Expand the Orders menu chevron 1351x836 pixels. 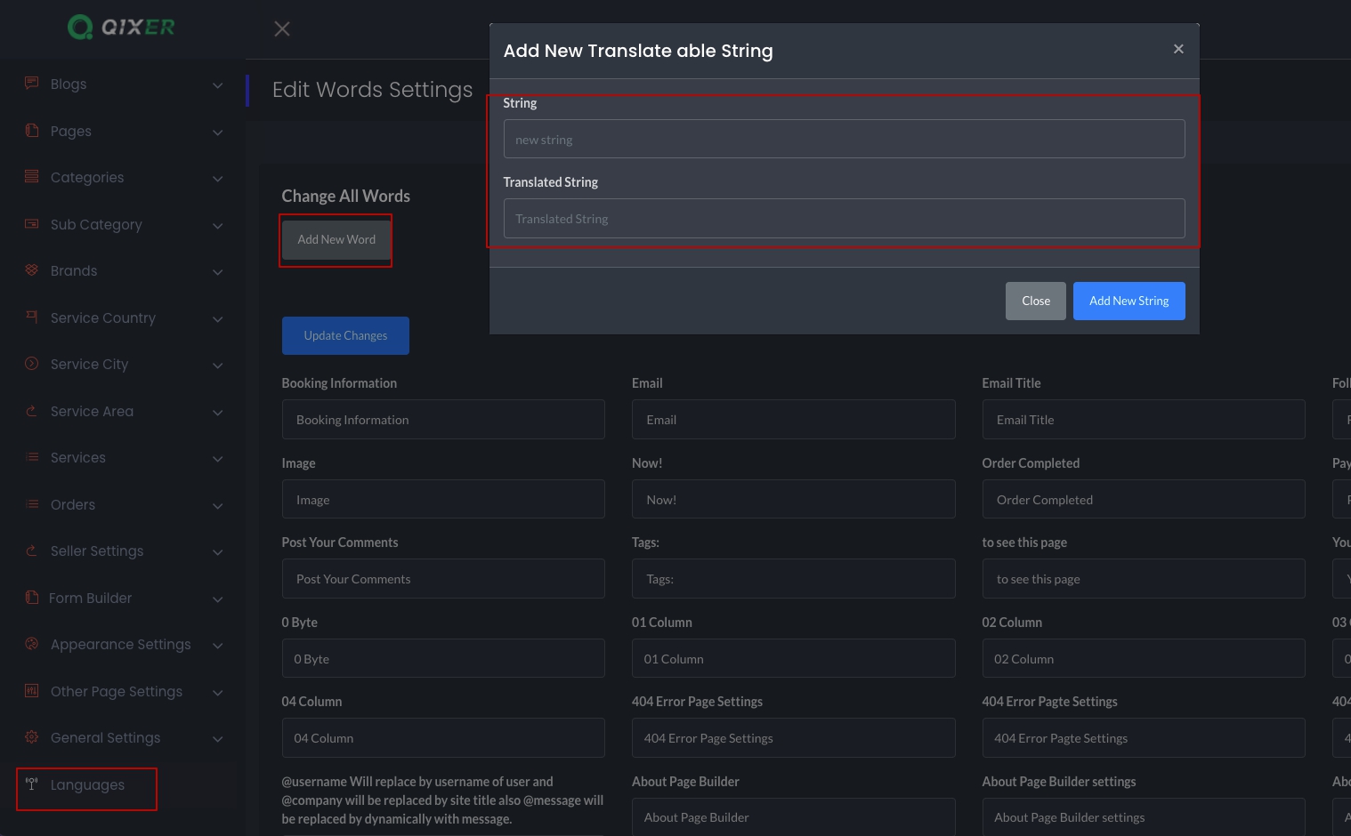(218, 506)
